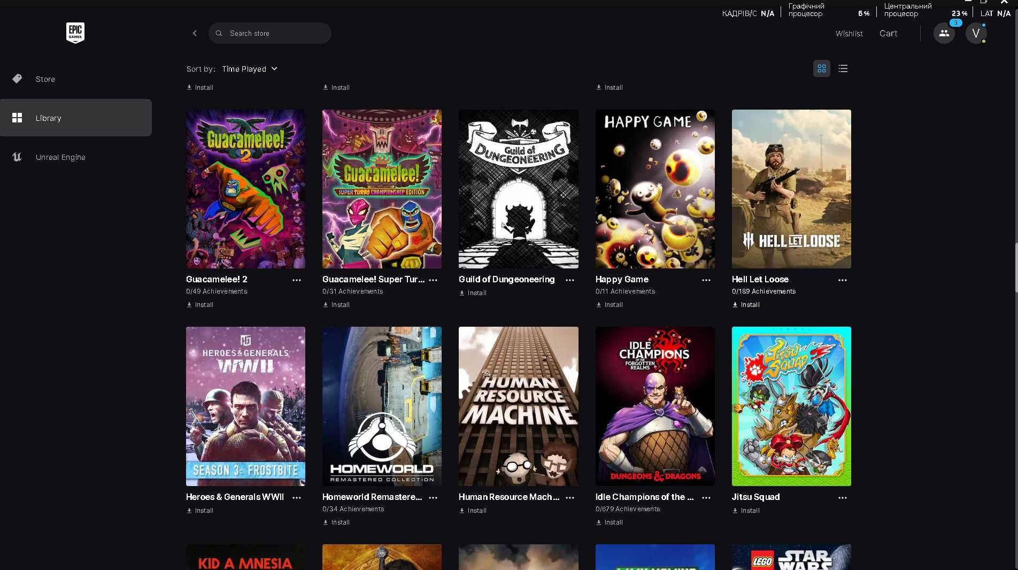The height and width of the screenshot is (570, 1018).
Task: Open options menu for Jitsu Squad
Action: [843, 497]
